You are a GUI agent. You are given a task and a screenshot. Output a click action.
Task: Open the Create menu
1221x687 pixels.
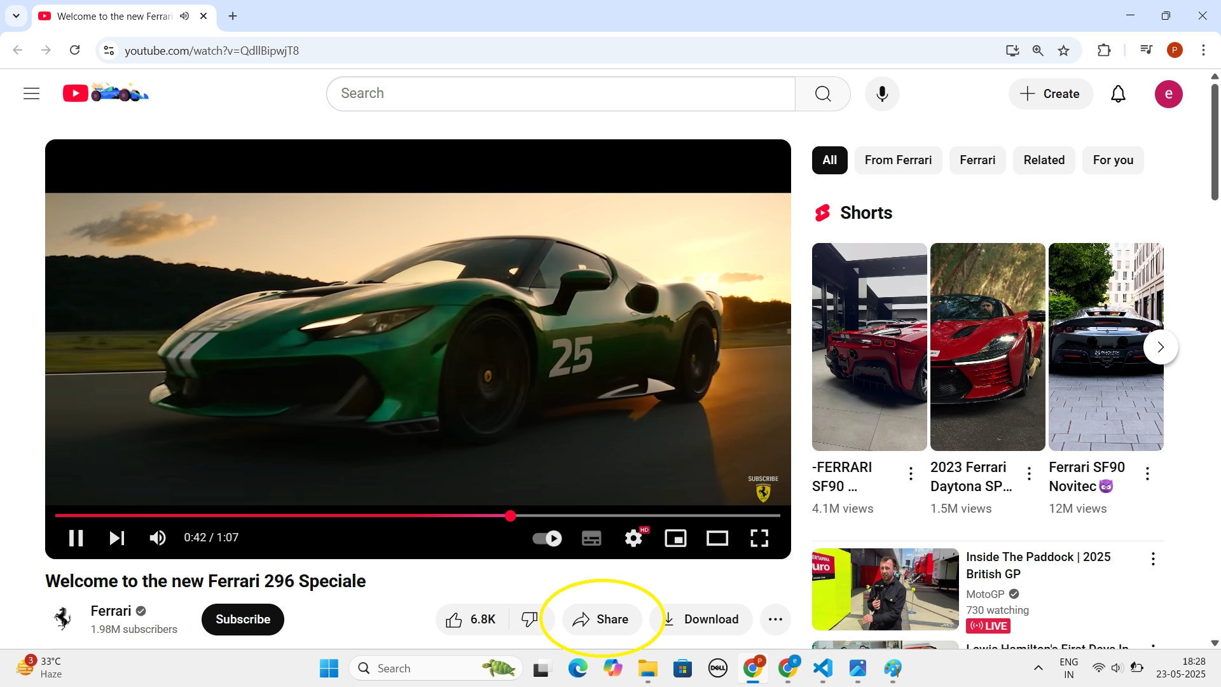point(1051,94)
